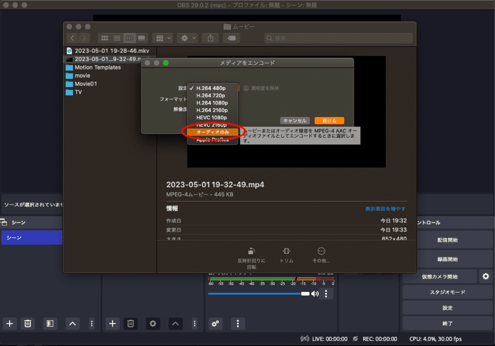Add a source with plus icon

tap(112, 324)
